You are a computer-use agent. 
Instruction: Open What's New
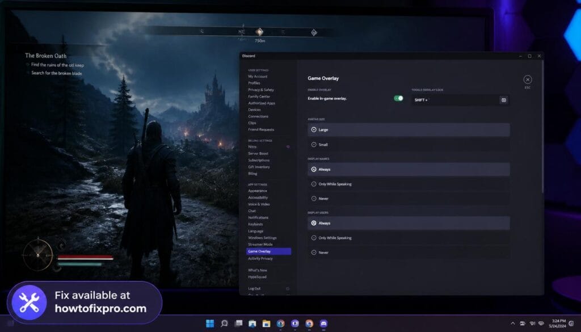tap(258, 270)
